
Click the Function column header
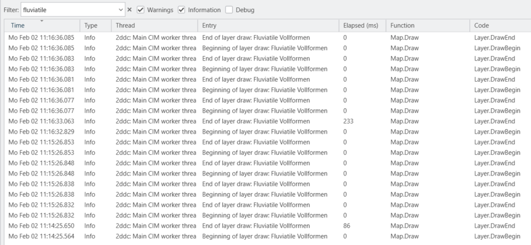click(x=428, y=25)
